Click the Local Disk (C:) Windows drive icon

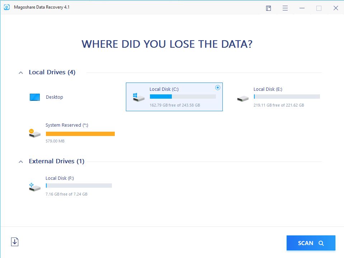(138, 97)
